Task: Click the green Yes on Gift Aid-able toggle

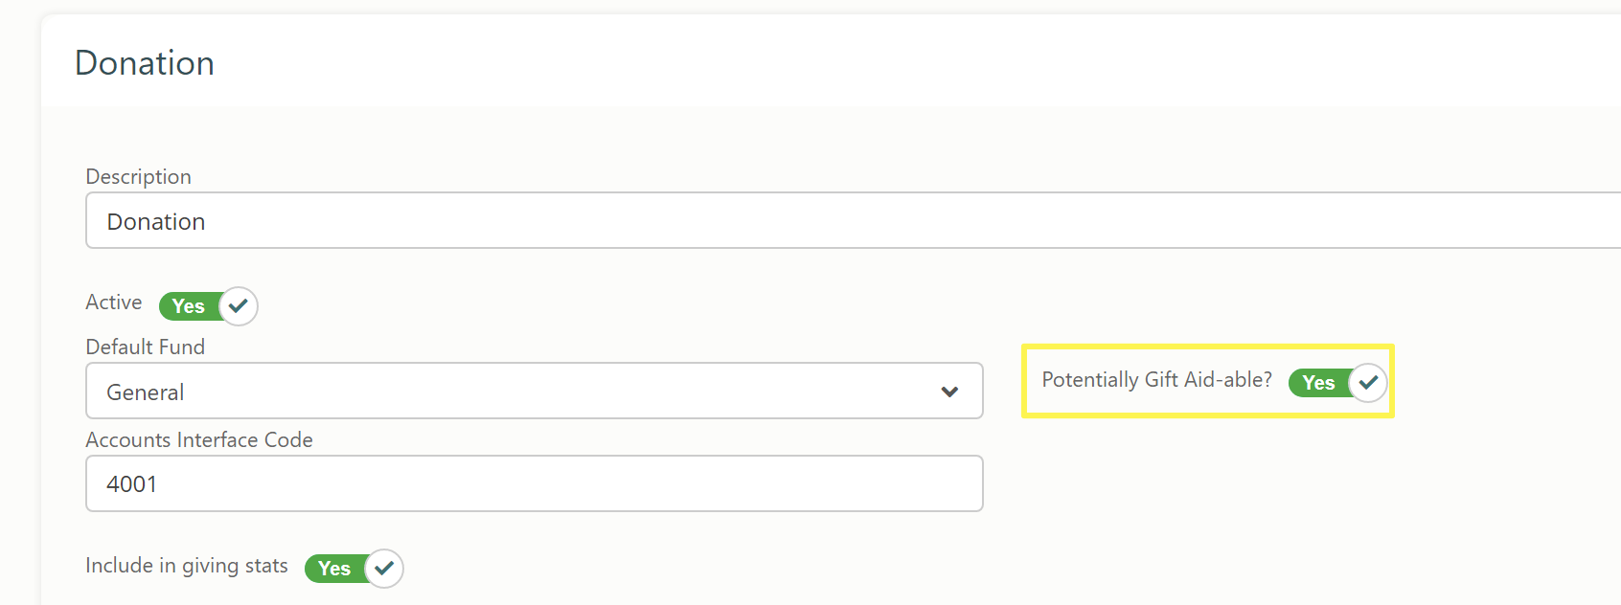Action: click(1319, 383)
